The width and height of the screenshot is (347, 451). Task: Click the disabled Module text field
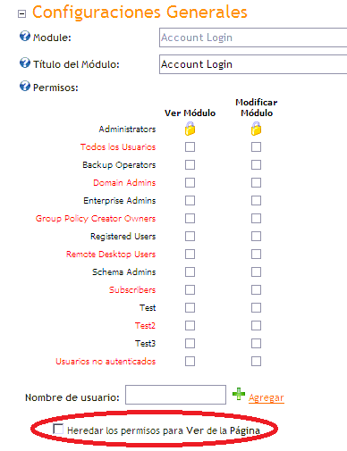click(x=253, y=38)
